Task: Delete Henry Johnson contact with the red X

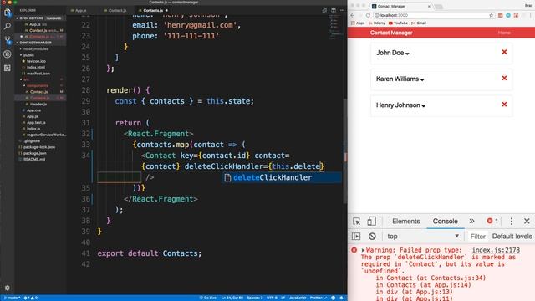Action: 504,105
